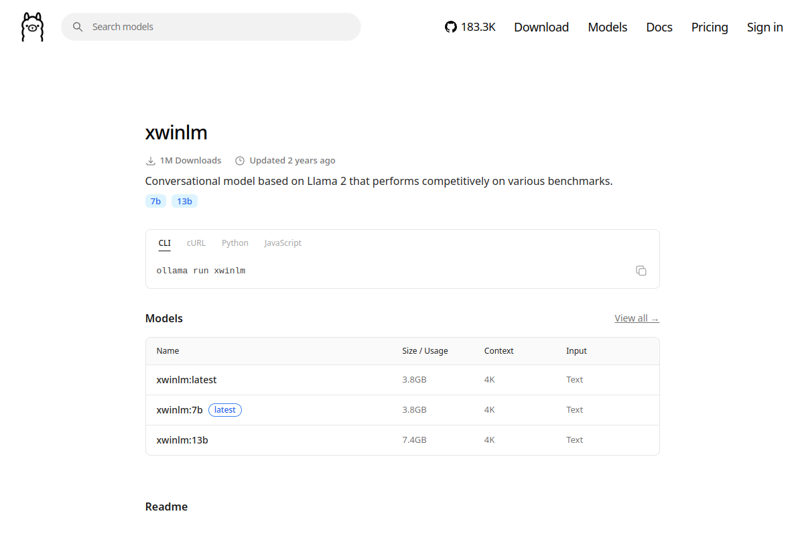Select the 13b size tag
The height and width of the screenshot is (536, 804).
[x=184, y=201]
